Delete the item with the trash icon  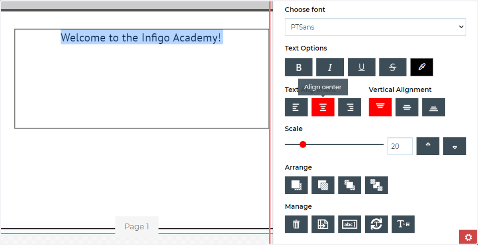coord(296,224)
